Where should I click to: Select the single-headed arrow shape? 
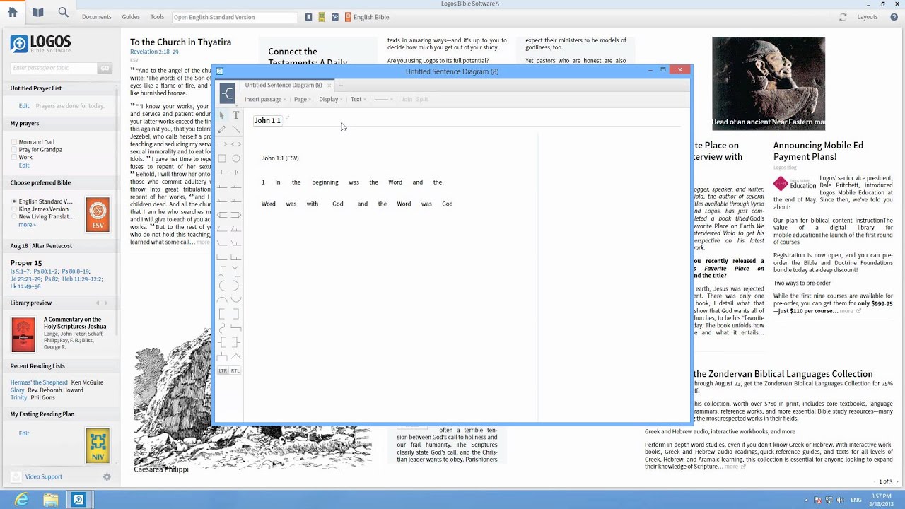[x=222, y=144]
